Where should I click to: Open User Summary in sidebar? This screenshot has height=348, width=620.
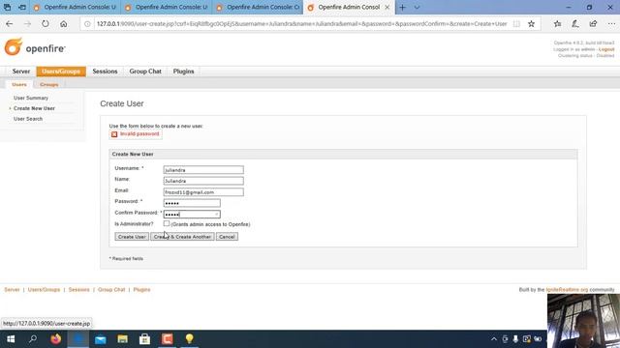31,98
